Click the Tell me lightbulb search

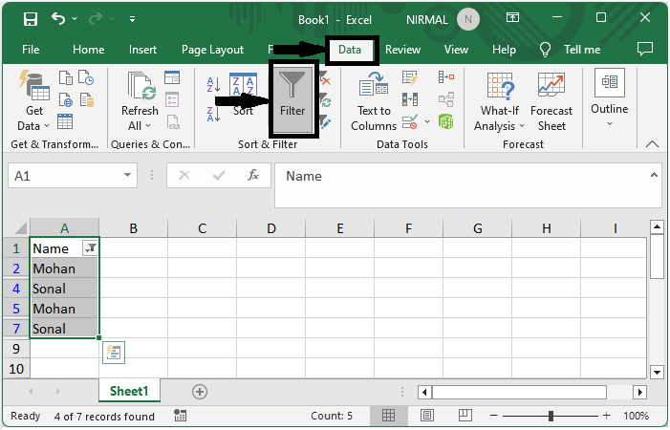545,50
